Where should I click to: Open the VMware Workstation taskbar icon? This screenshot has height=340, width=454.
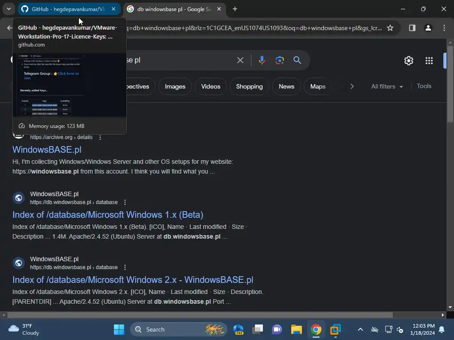[335, 329]
